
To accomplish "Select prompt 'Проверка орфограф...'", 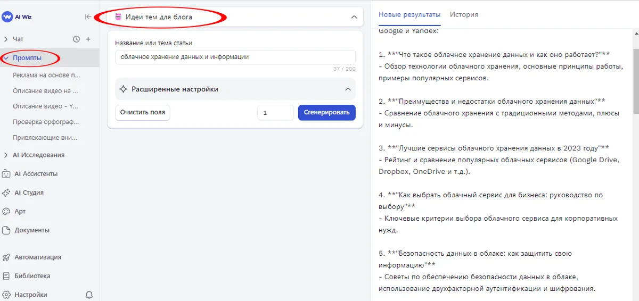I will pyautogui.click(x=47, y=122).
